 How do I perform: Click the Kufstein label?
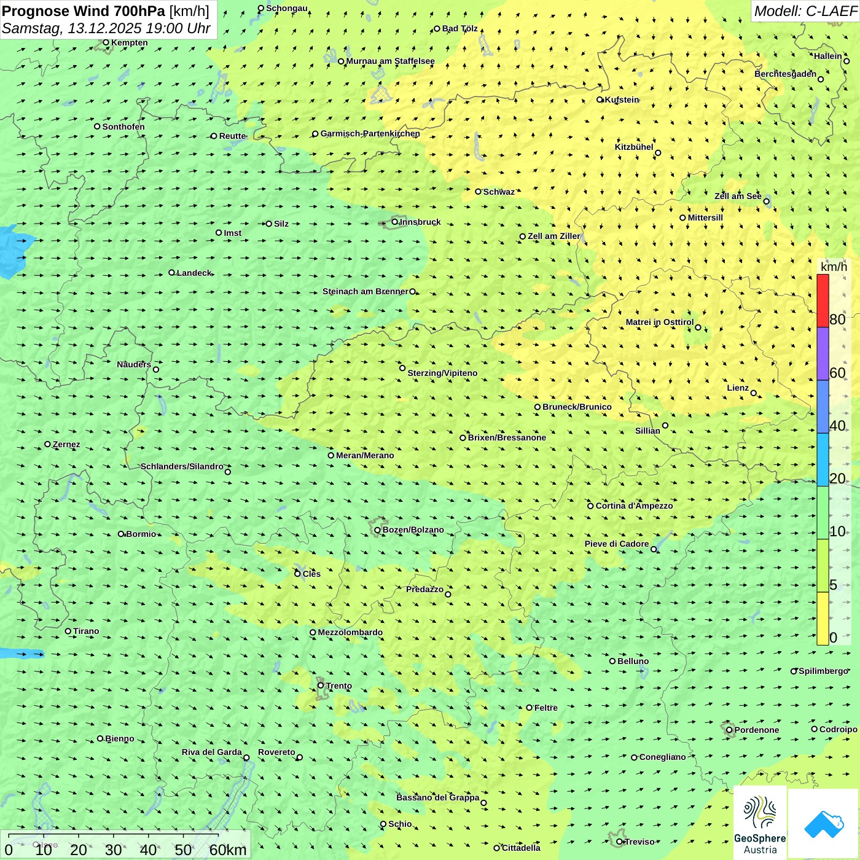[622, 100]
